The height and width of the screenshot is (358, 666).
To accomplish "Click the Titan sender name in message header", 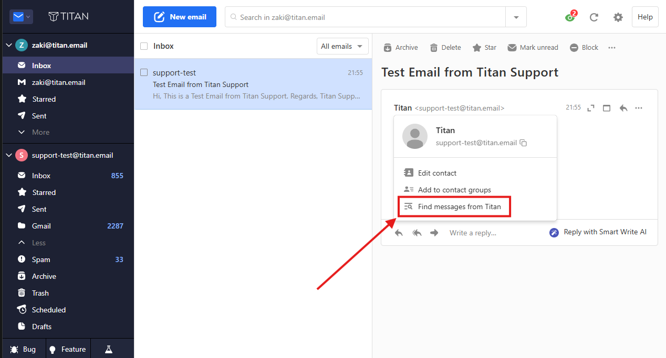I will (x=403, y=108).
